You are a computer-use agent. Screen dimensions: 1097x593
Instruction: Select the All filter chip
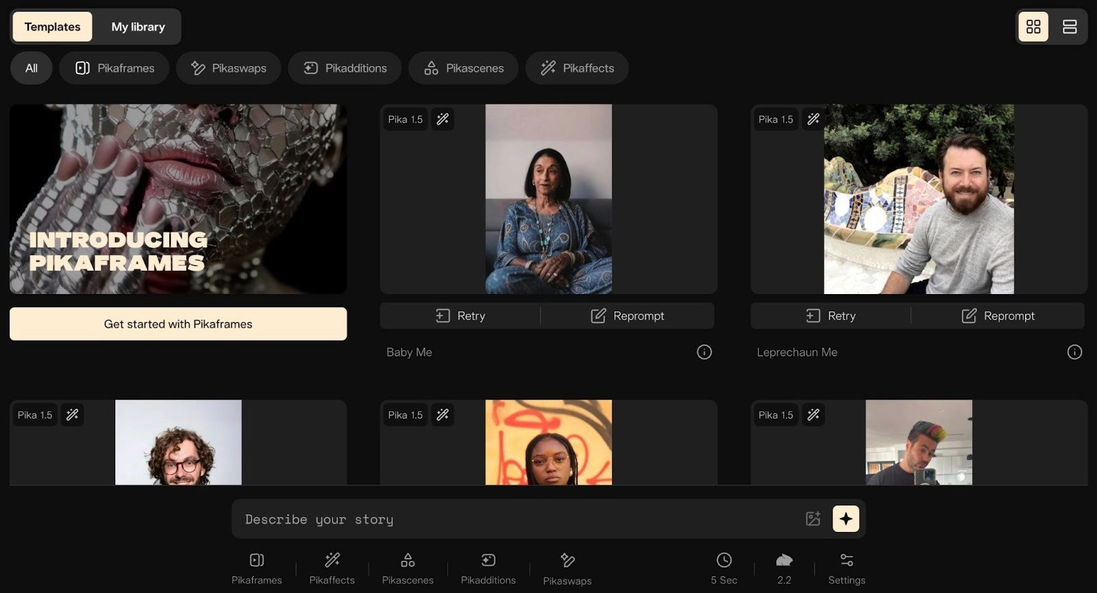tap(32, 68)
